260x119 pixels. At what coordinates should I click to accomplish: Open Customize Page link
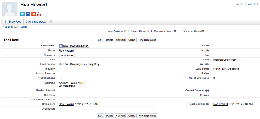click(x=243, y=4)
